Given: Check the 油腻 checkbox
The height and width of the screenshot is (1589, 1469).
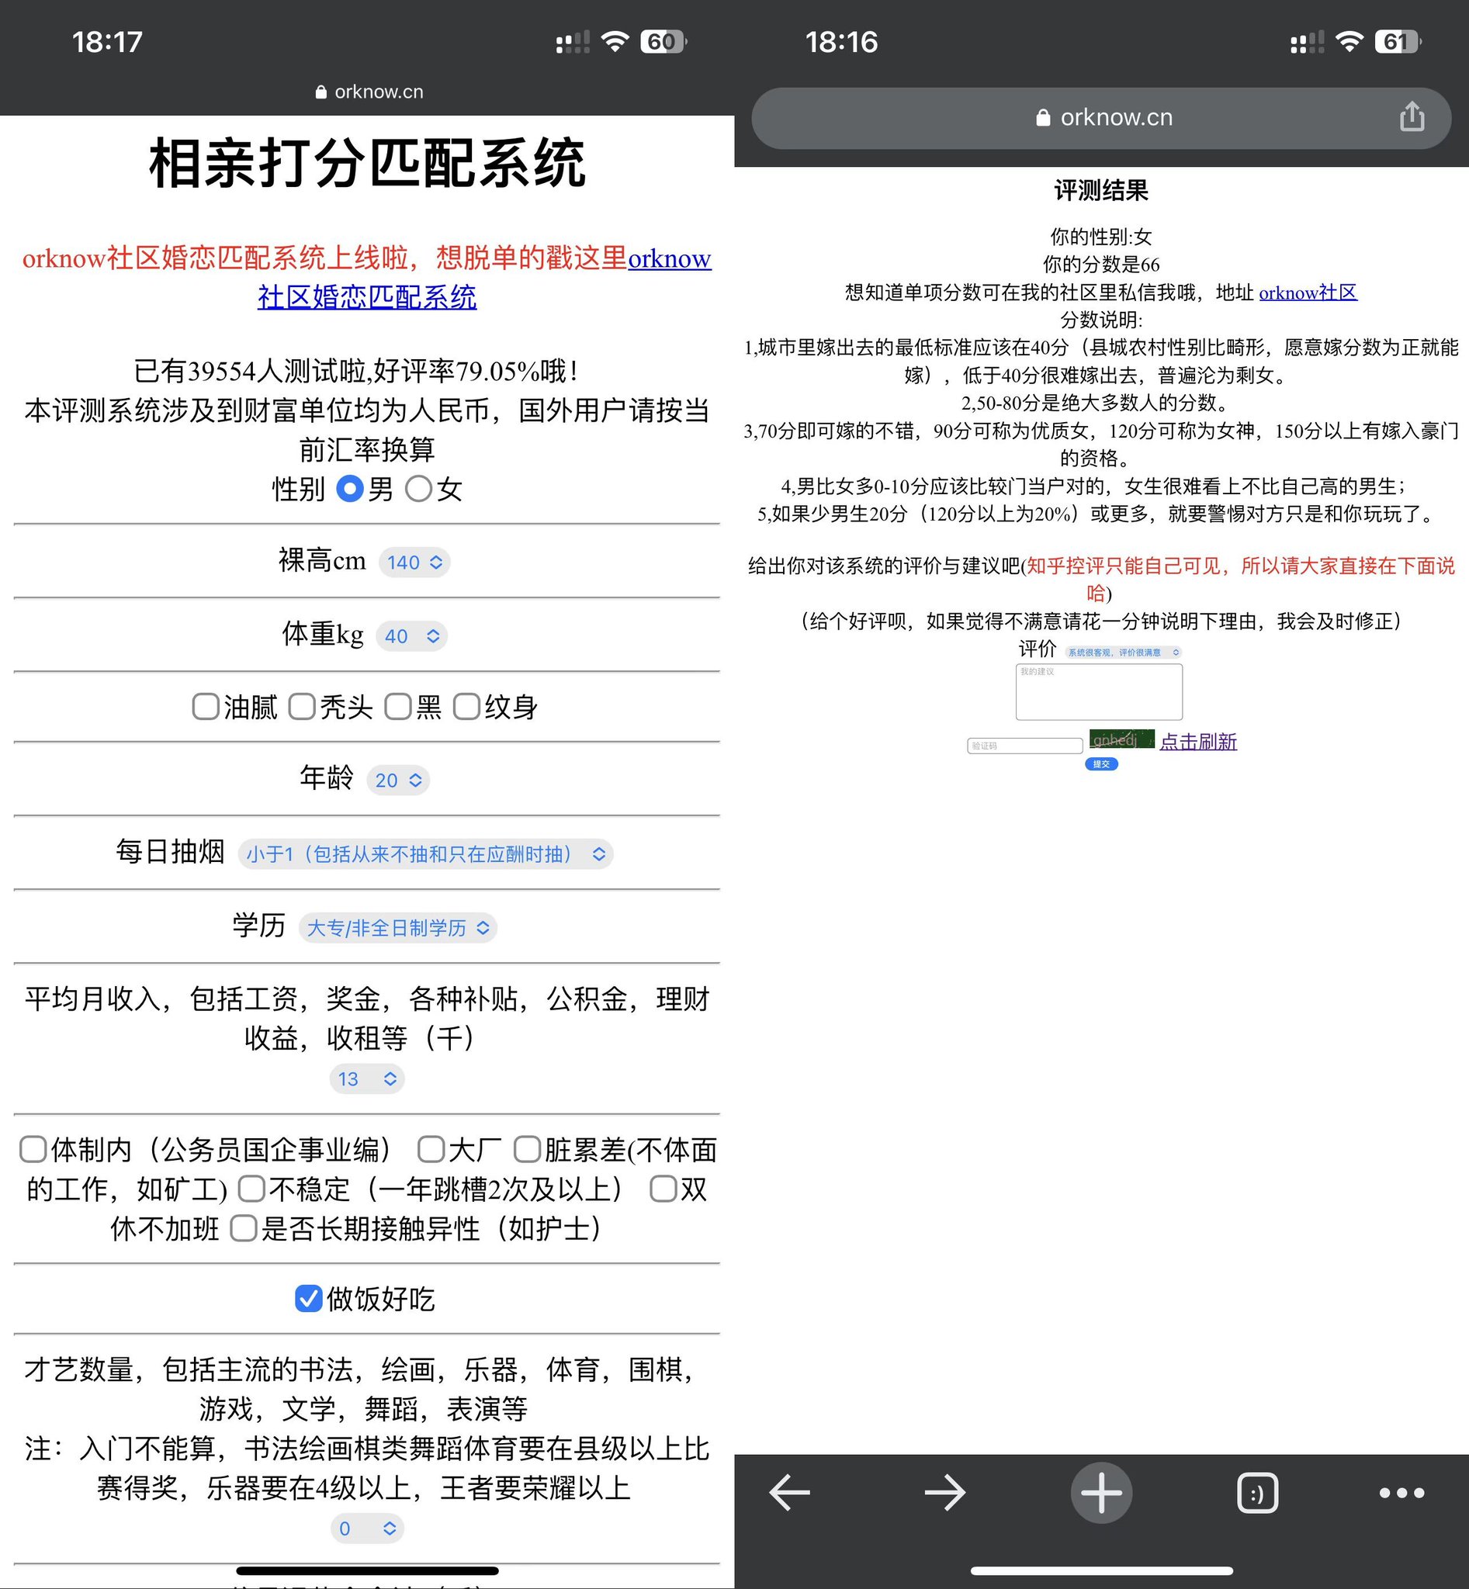Looking at the screenshot, I should (x=205, y=707).
